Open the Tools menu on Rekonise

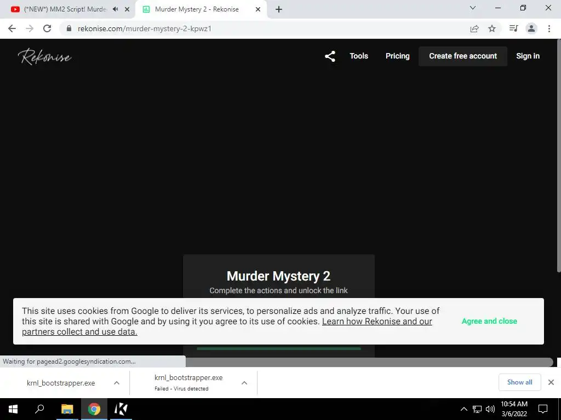(x=359, y=56)
